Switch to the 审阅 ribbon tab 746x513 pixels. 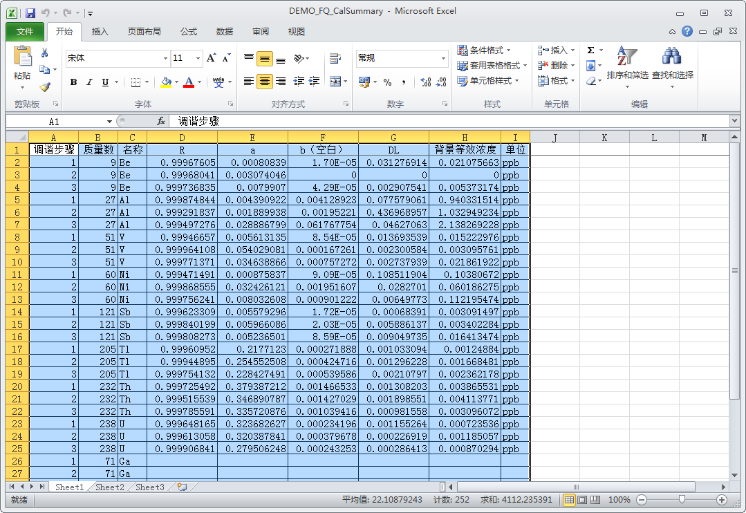(x=260, y=31)
